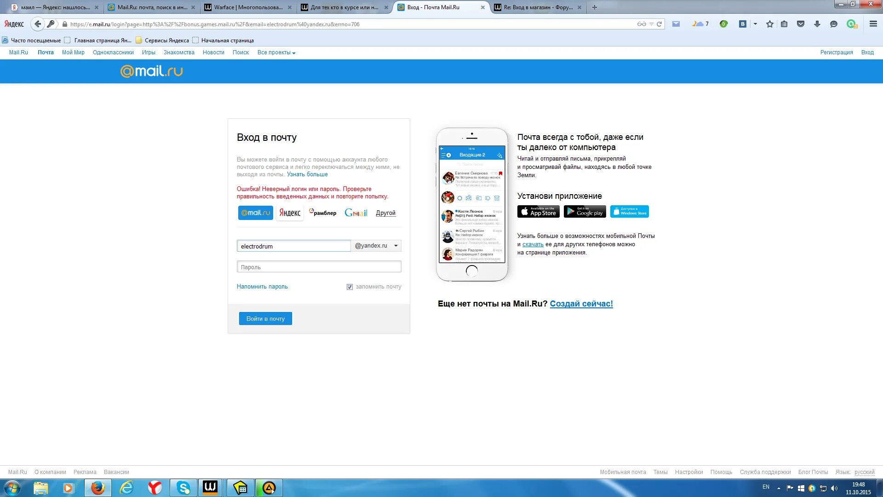The width and height of the screenshot is (883, 497).
Task: Show hidden tray icons arrow
Action: pos(779,488)
